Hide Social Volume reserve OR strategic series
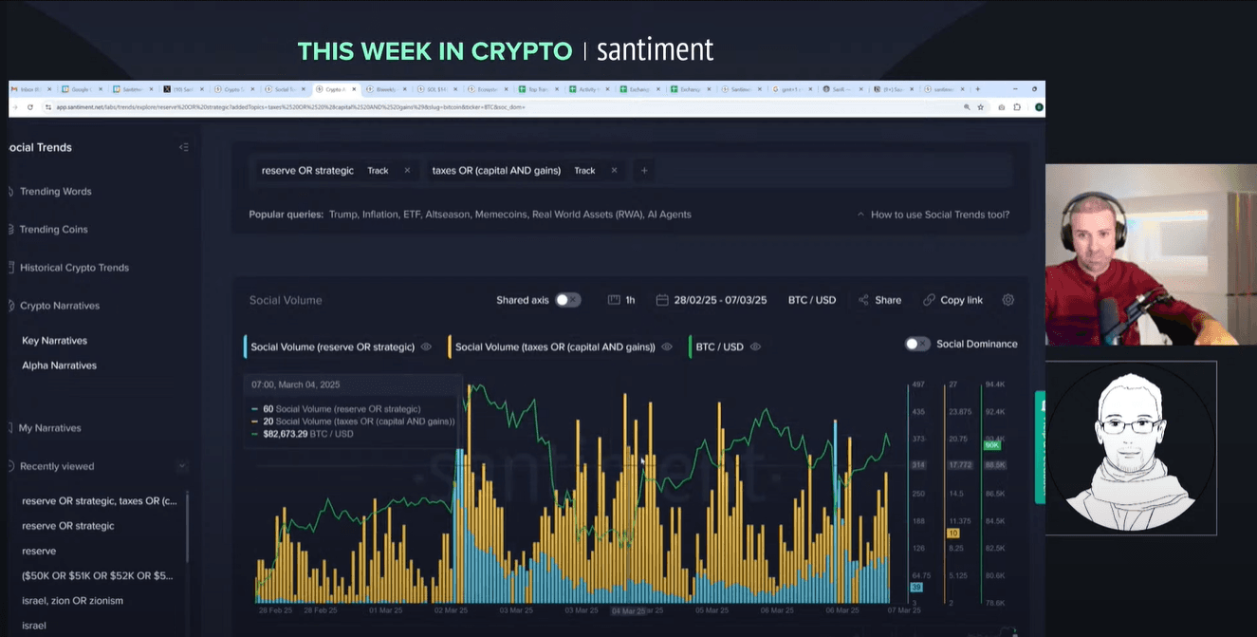 pyautogui.click(x=426, y=347)
